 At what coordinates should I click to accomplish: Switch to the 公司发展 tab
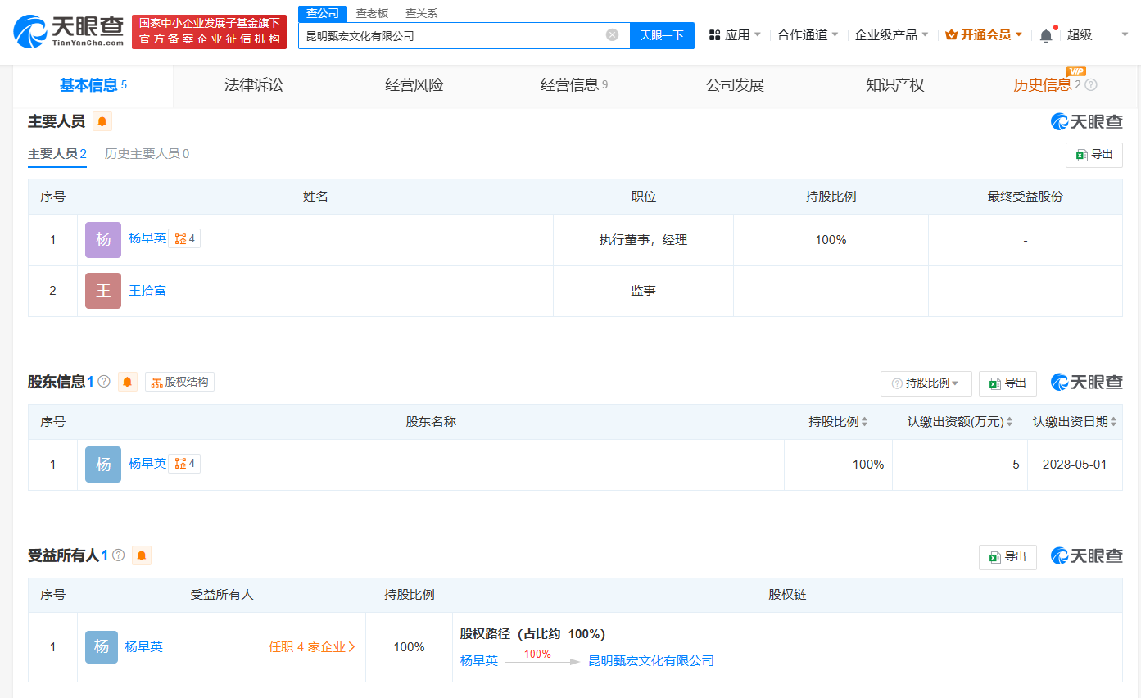click(735, 85)
